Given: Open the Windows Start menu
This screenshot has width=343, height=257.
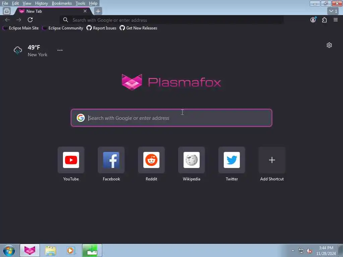Looking at the screenshot, I should [x=9, y=250].
